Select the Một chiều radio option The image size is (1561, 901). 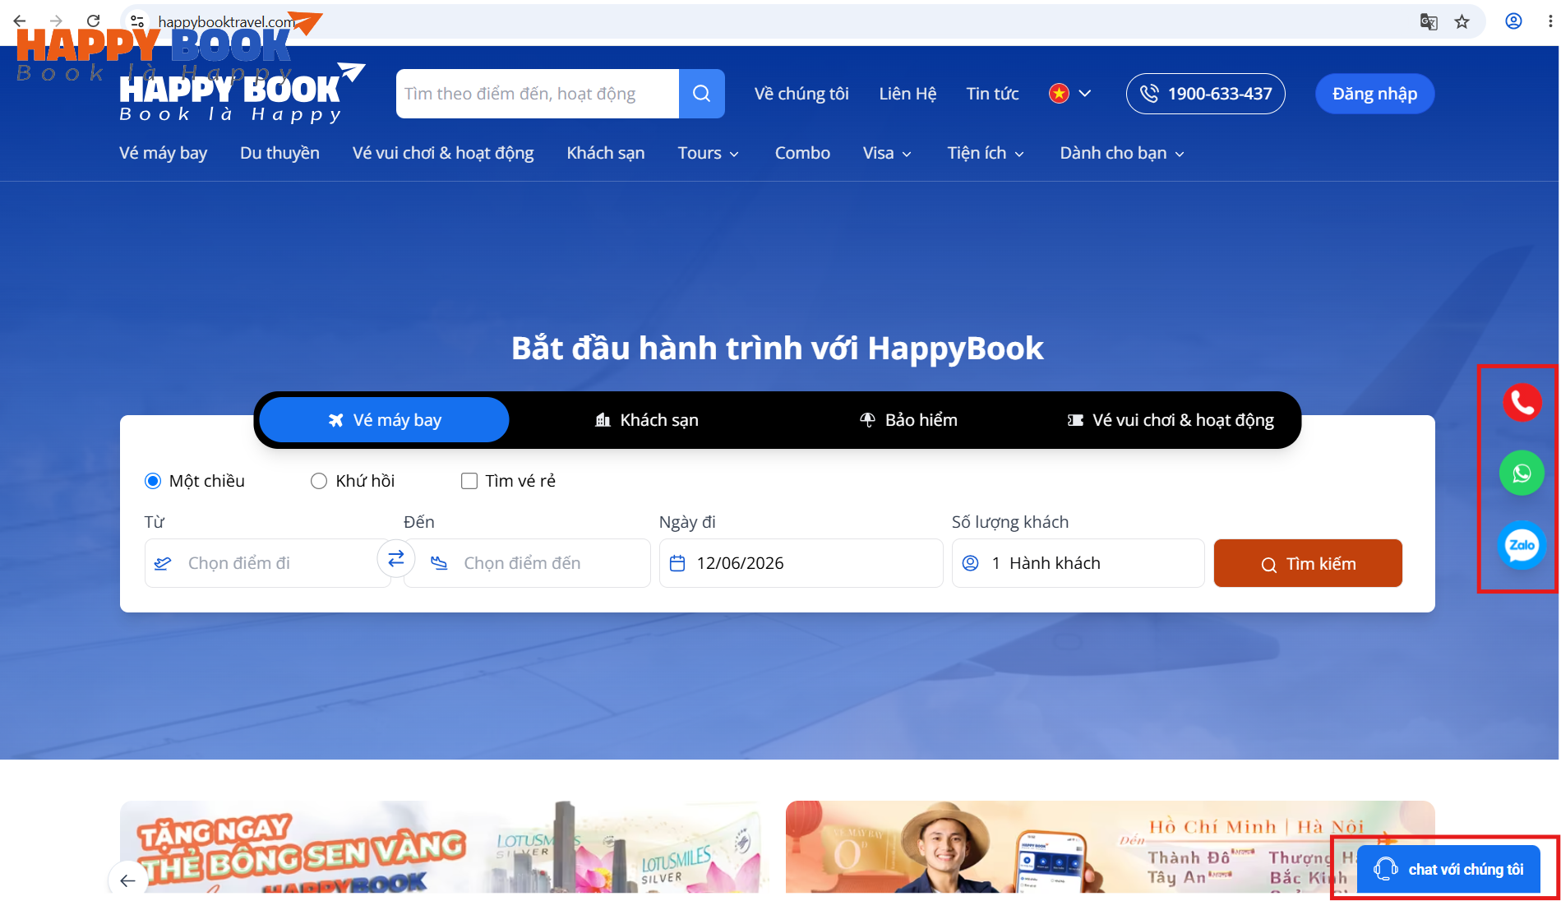[153, 481]
